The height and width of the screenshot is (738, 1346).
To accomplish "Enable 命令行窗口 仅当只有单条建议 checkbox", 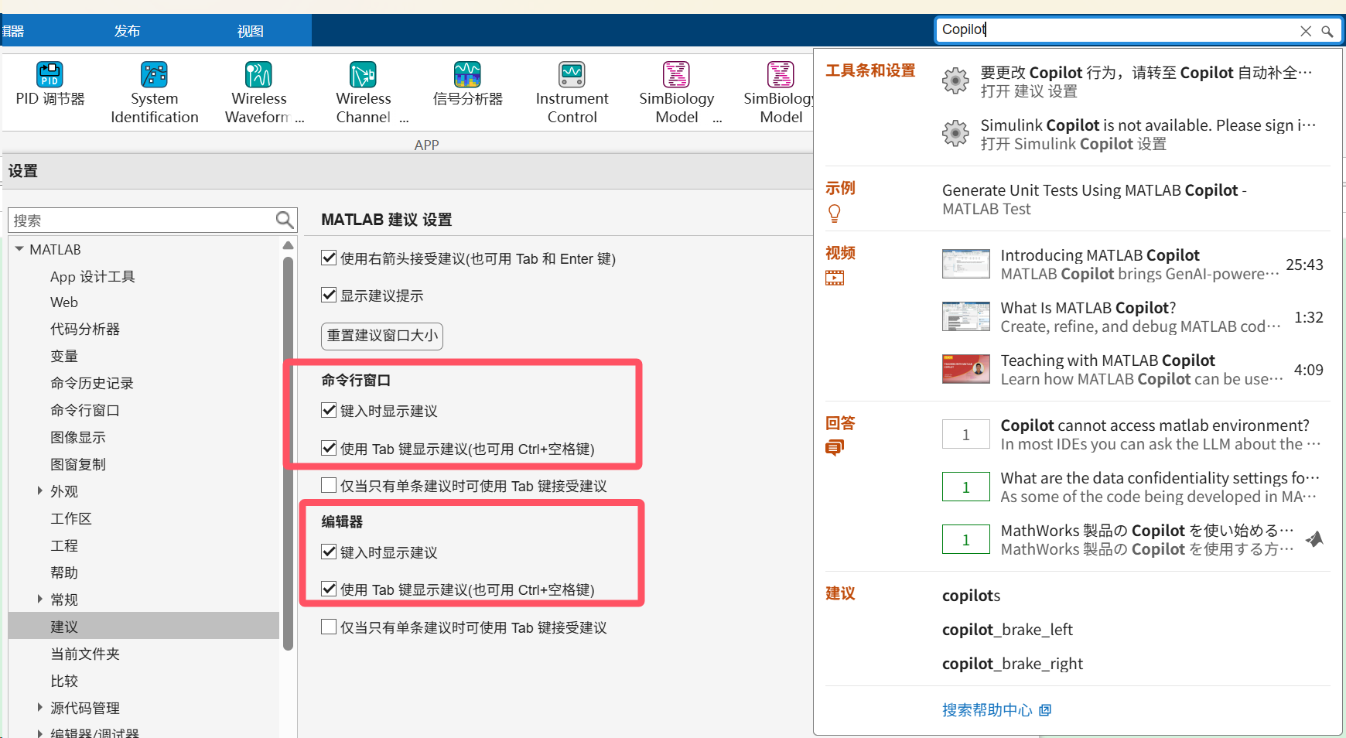I will (329, 485).
